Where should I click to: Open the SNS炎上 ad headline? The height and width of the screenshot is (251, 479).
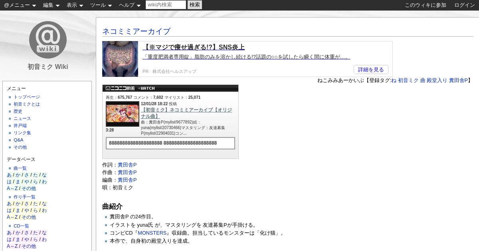click(x=194, y=47)
